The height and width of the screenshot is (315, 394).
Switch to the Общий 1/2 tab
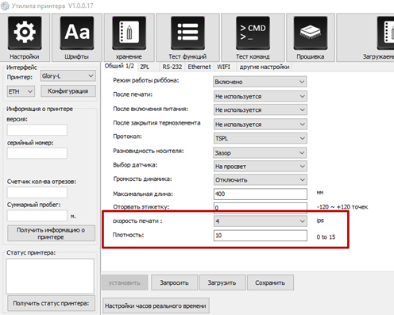point(119,66)
